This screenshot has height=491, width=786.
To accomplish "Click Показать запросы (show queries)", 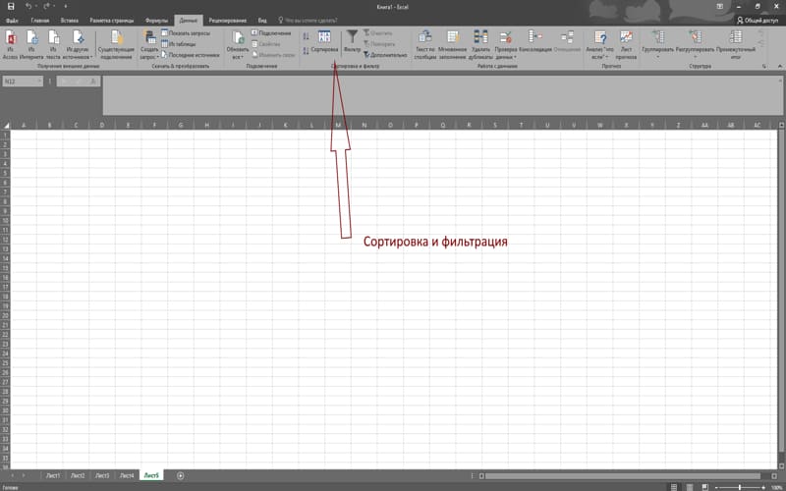I will pyautogui.click(x=186, y=33).
